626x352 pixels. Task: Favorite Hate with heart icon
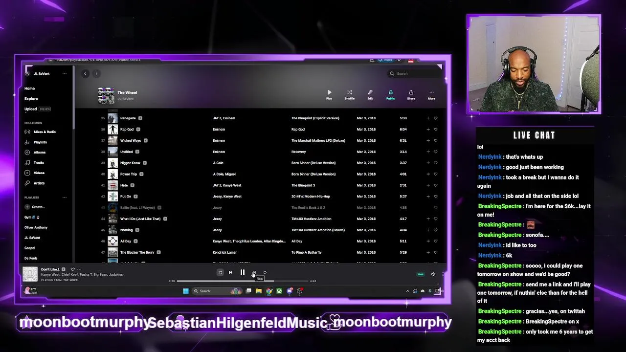[436, 185]
